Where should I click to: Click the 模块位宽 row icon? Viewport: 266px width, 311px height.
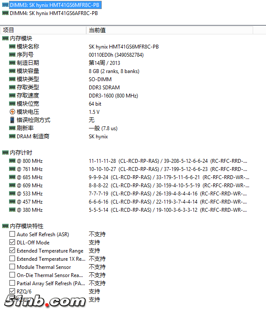[12, 104]
